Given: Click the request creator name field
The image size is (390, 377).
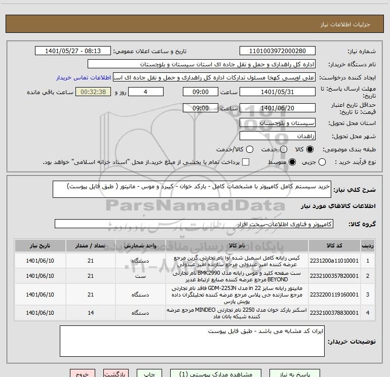Looking at the screenshot, I should [x=214, y=77].
